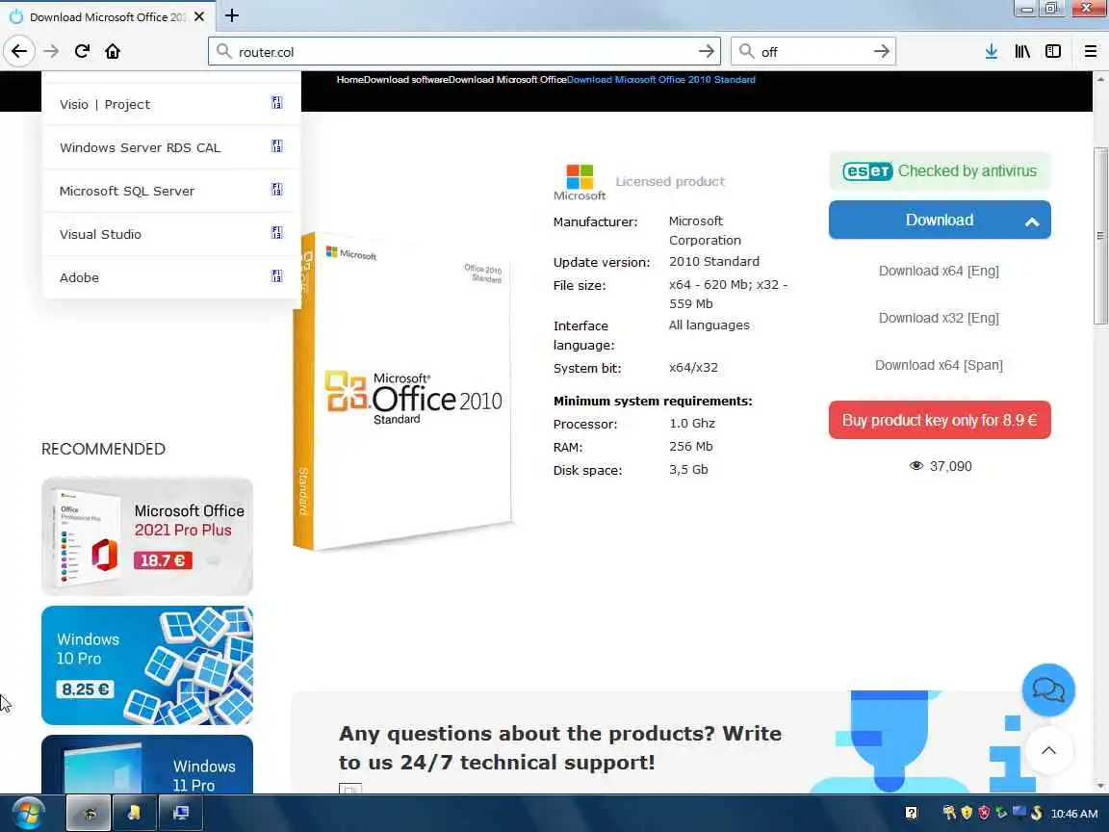Expand the Visio | Project submenu icon

[276, 103]
